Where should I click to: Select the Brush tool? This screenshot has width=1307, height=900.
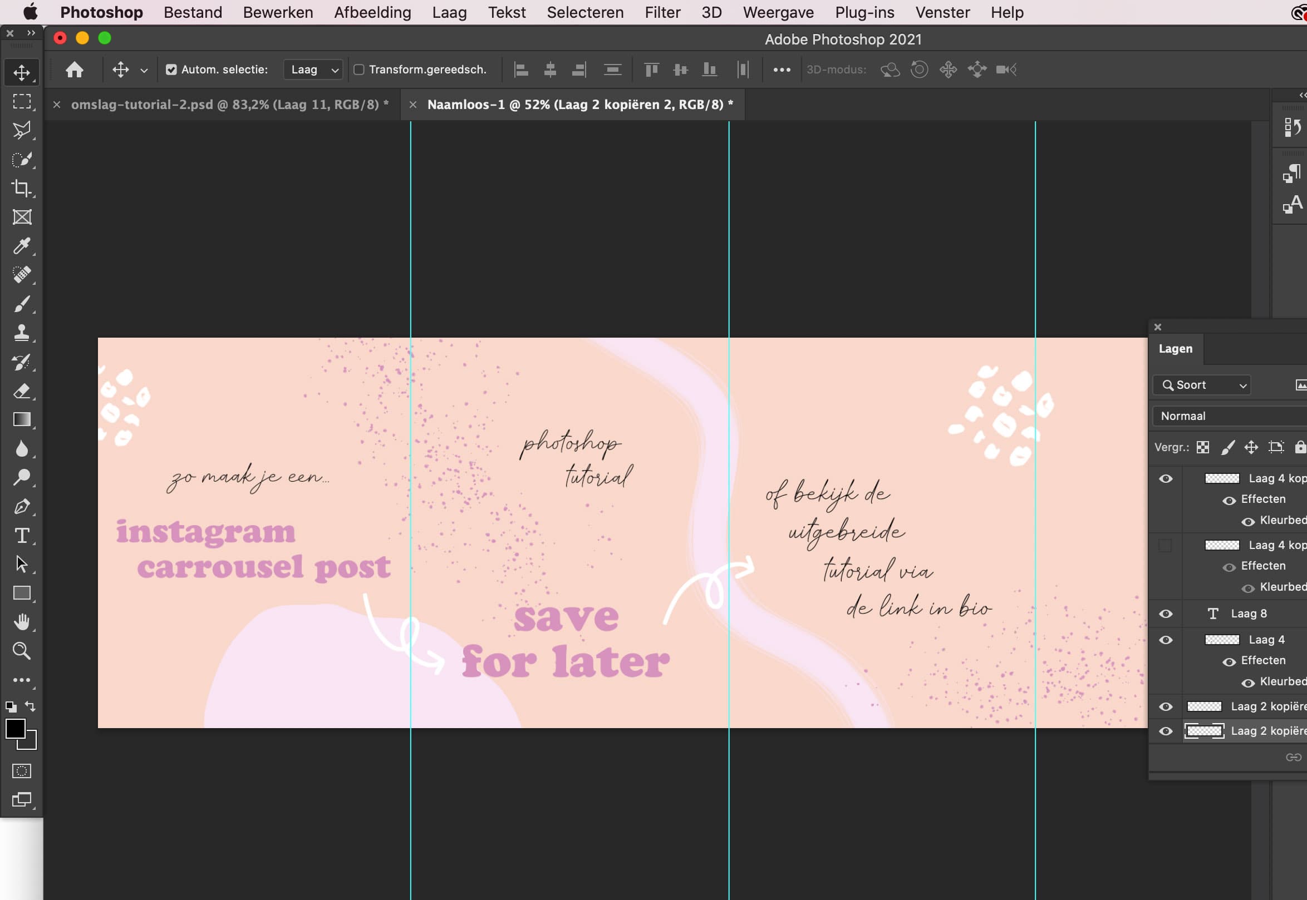22,304
